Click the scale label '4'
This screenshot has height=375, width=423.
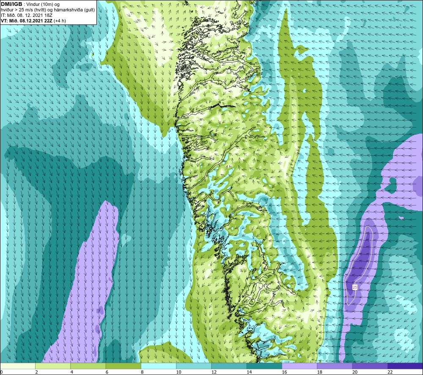(72, 372)
